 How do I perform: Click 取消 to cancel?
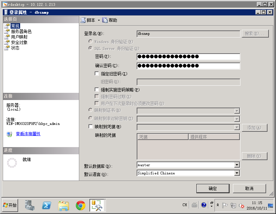pyautogui.click(x=249, y=188)
